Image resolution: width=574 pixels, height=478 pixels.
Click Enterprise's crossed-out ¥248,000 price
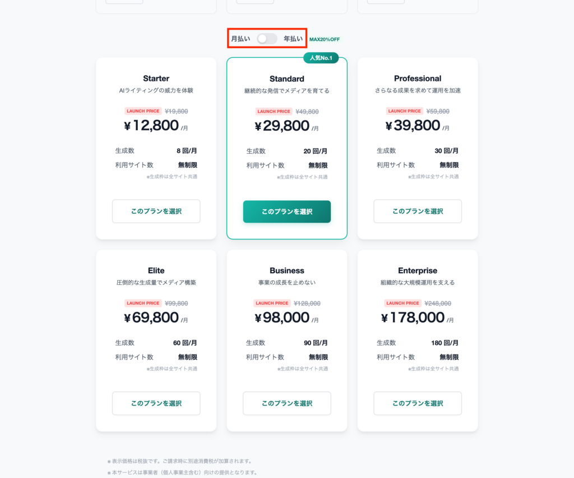click(x=438, y=303)
